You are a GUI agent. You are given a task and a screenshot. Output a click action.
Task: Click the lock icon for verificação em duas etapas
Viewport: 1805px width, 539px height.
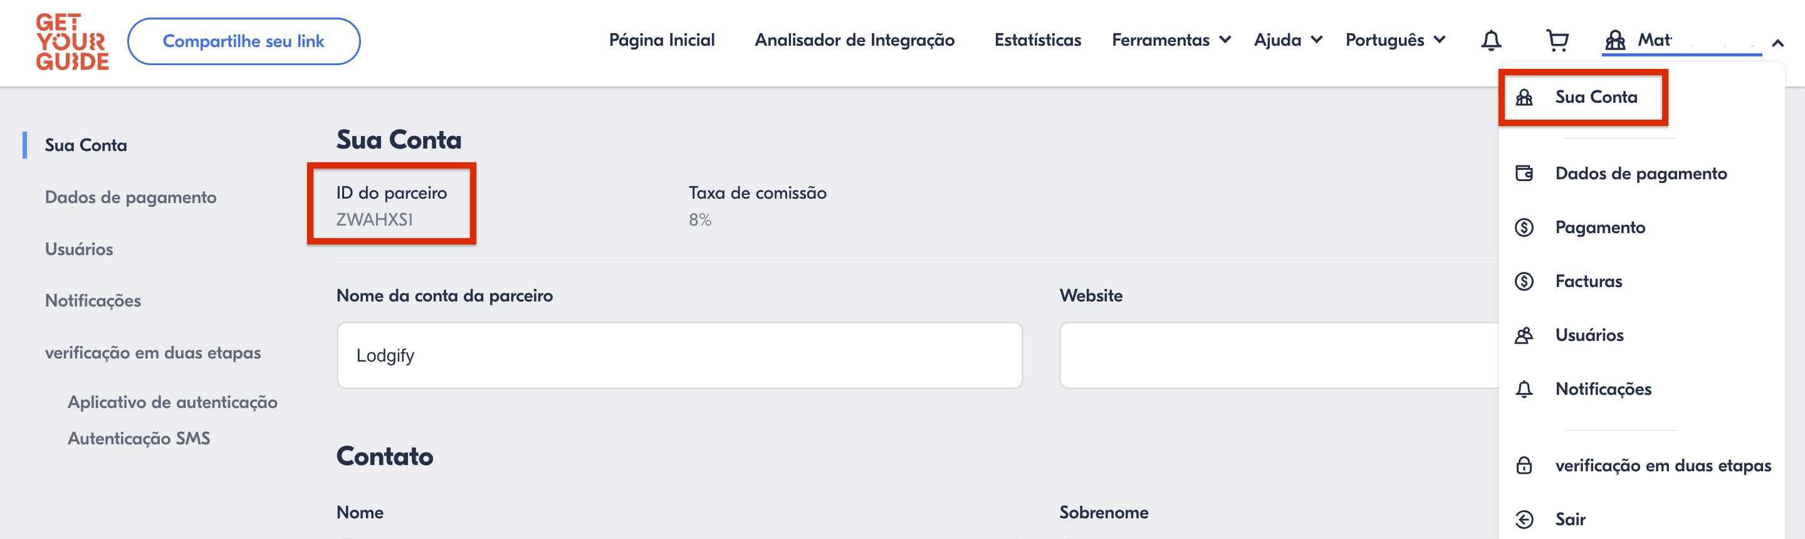[x=1524, y=466]
